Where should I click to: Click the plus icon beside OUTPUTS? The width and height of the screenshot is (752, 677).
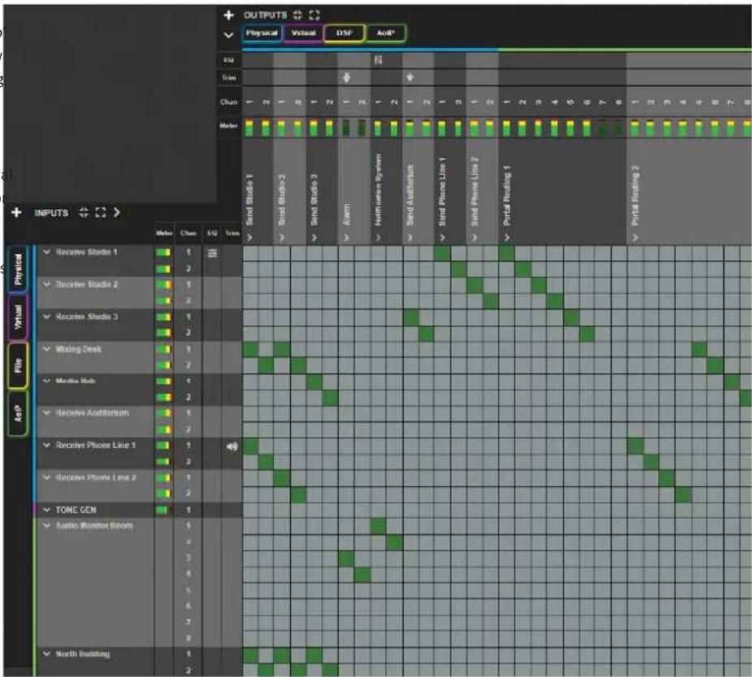(229, 15)
